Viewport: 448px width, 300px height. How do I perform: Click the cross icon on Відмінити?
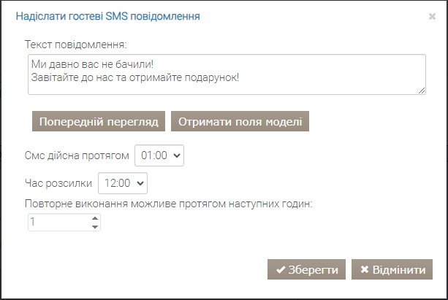[365, 269]
